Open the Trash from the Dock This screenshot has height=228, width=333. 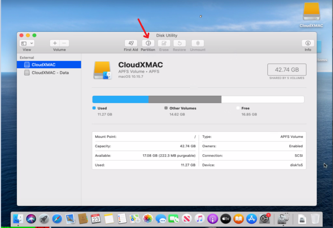[x=315, y=219]
